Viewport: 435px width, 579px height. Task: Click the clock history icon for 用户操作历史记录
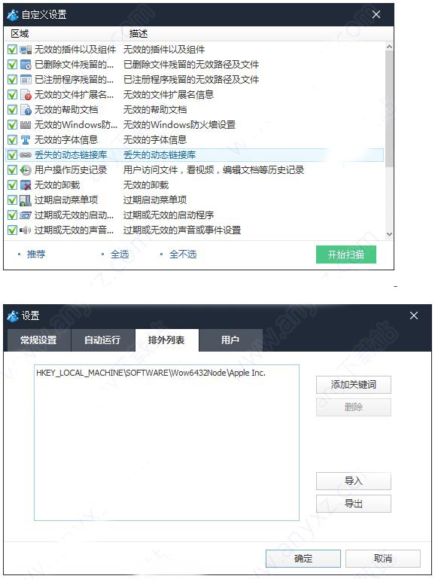pyautogui.click(x=26, y=170)
